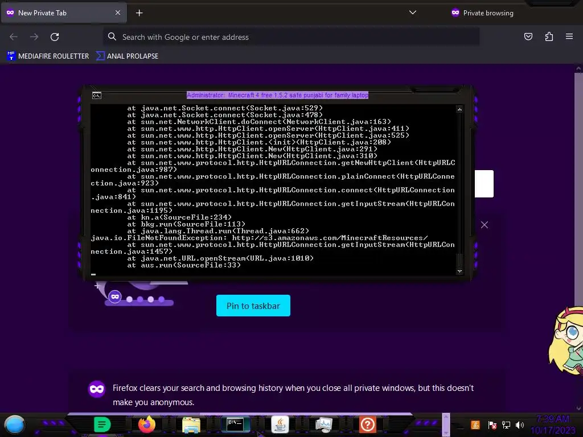
Task: Click the 'at aus.run(SourceFile:33)' console line
Action: [184, 265]
